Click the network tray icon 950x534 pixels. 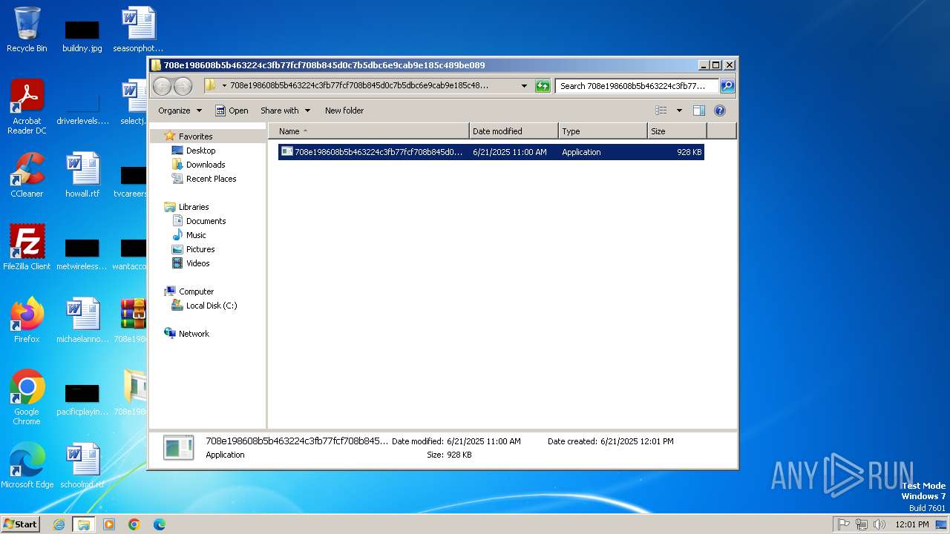click(861, 524)
